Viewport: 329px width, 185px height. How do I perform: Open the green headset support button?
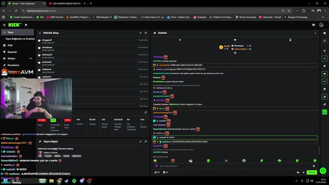(x=323, y=171)
